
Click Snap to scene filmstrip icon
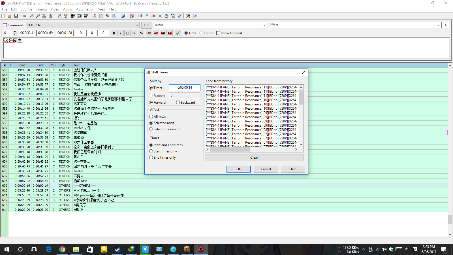point(79,16)
